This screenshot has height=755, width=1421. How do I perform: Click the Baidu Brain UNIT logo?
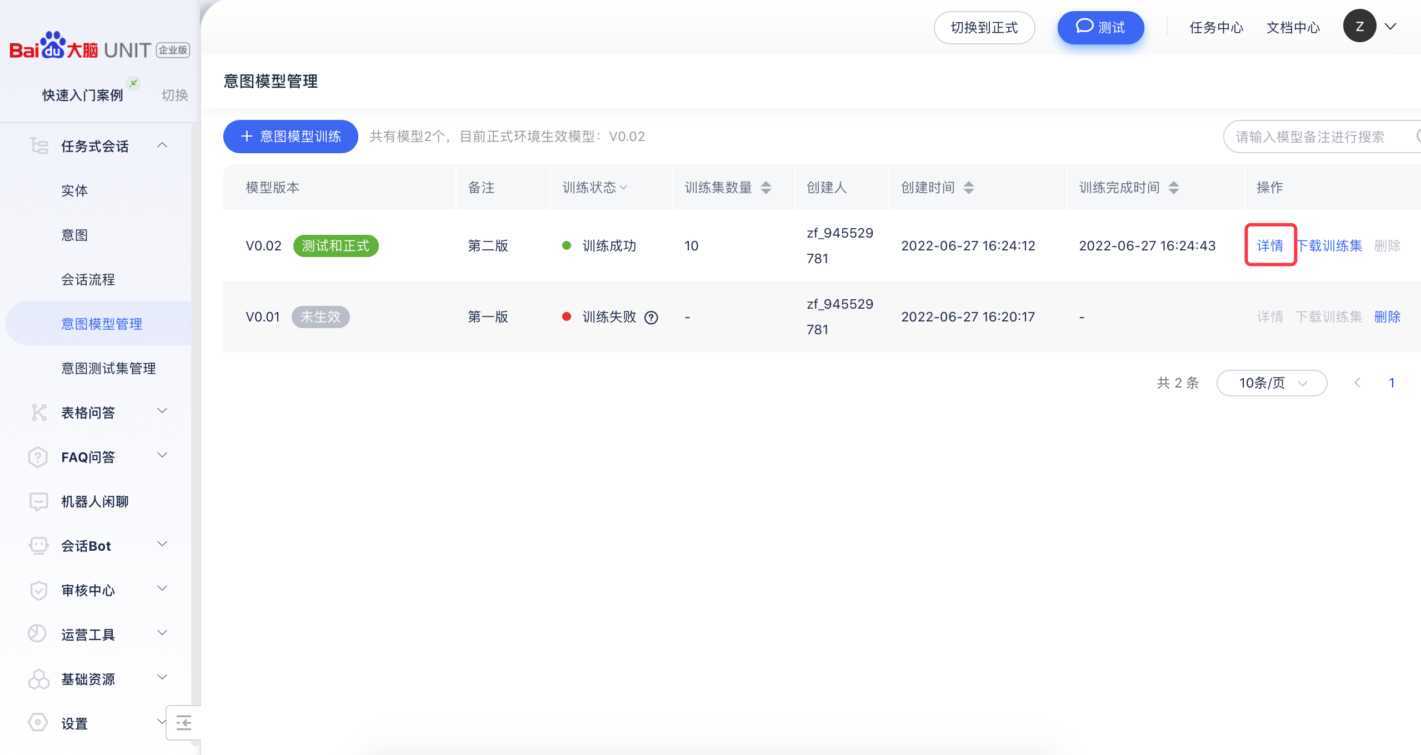click(99, 47)
